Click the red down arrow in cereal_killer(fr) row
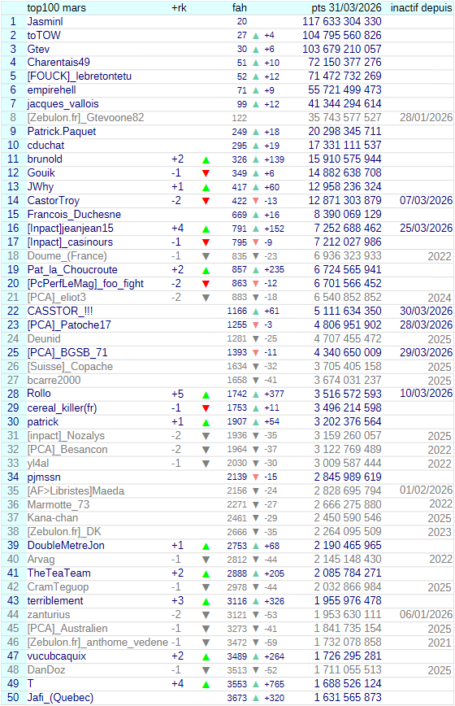Viewport: 455px width, 706px height. pos(206,408)
